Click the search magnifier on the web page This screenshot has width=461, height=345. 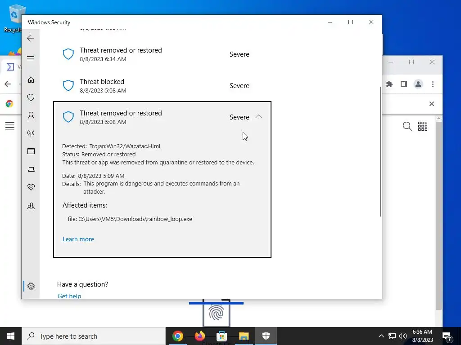(x=407, y=126)
